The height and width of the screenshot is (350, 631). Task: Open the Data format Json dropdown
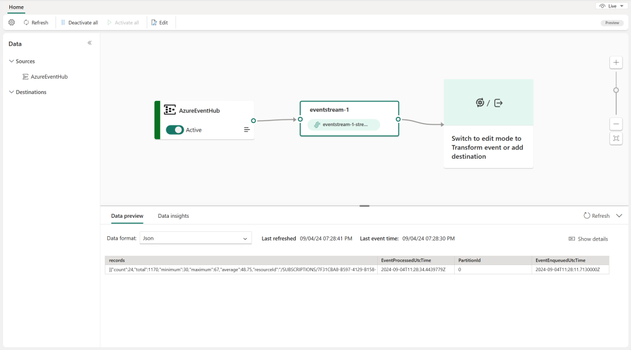195,238
